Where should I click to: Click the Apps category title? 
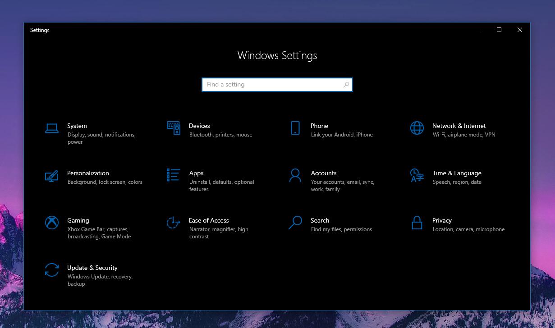coord(196,173)
